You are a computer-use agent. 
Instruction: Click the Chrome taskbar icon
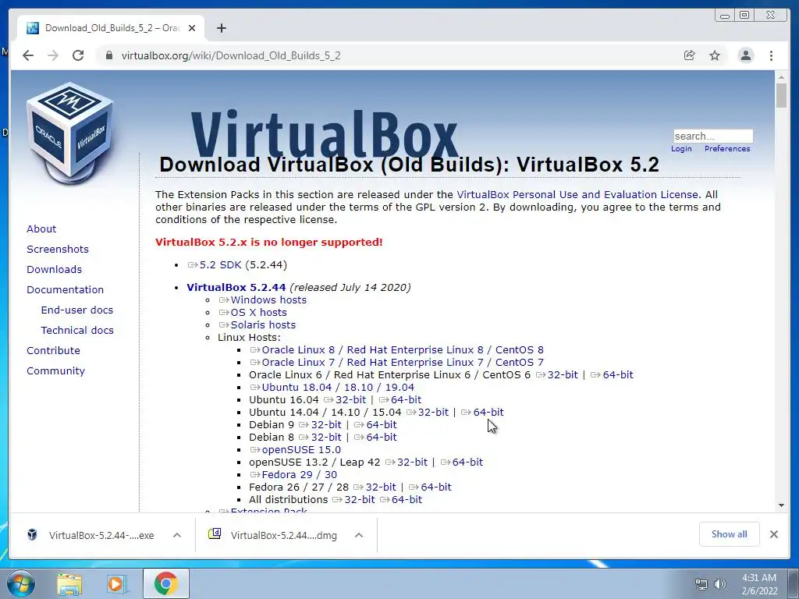[165, 583]
